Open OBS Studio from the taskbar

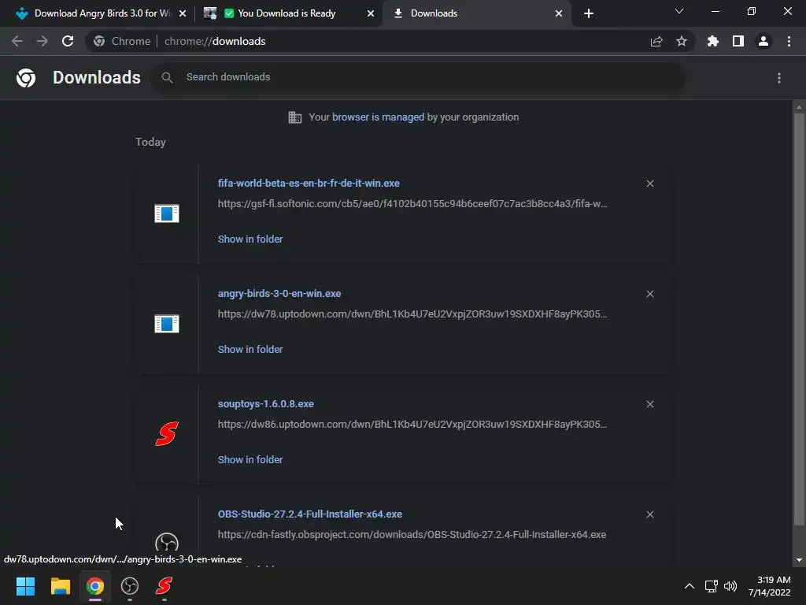130,586
